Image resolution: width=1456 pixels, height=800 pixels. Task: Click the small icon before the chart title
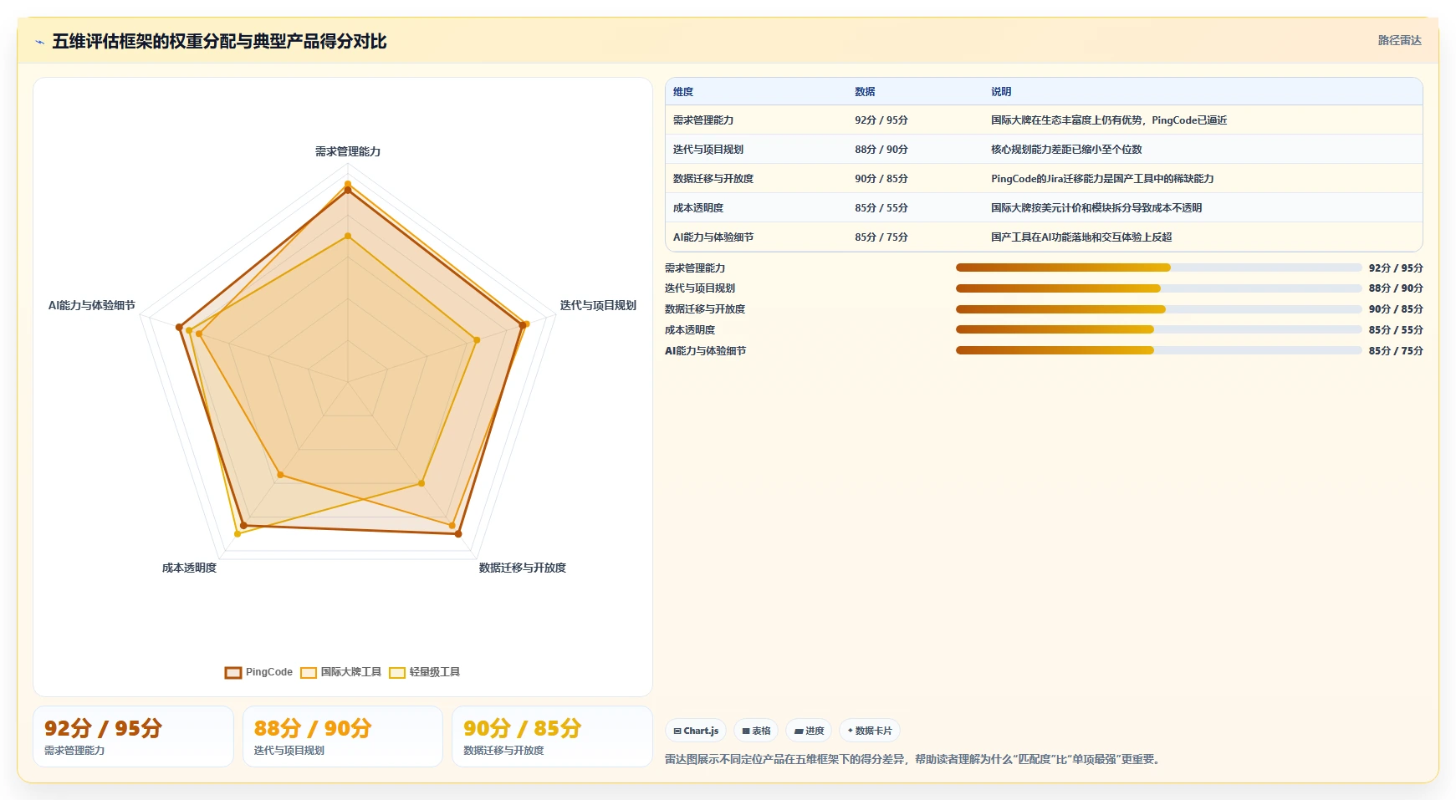[39, 42]
